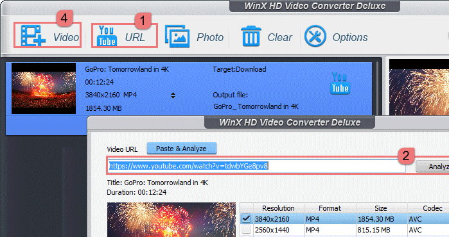Image resolution: width=449 pixels, height=237 pixels.
Task: Click the 'Output file:' label
Action: pos(230,95)
